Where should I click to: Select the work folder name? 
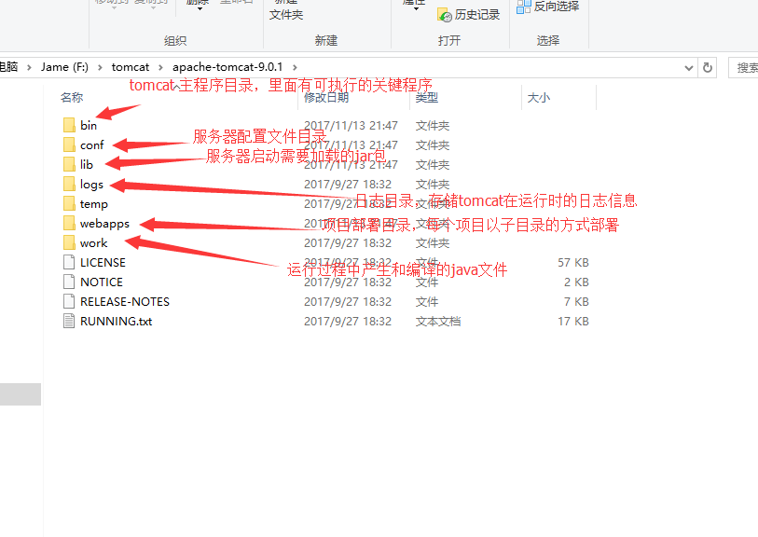(94, 243)
